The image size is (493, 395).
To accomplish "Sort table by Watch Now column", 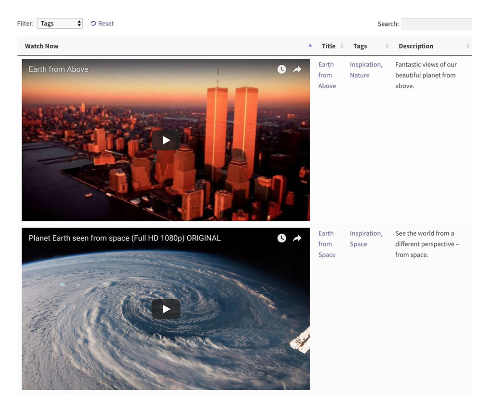I will click(41, 46).
